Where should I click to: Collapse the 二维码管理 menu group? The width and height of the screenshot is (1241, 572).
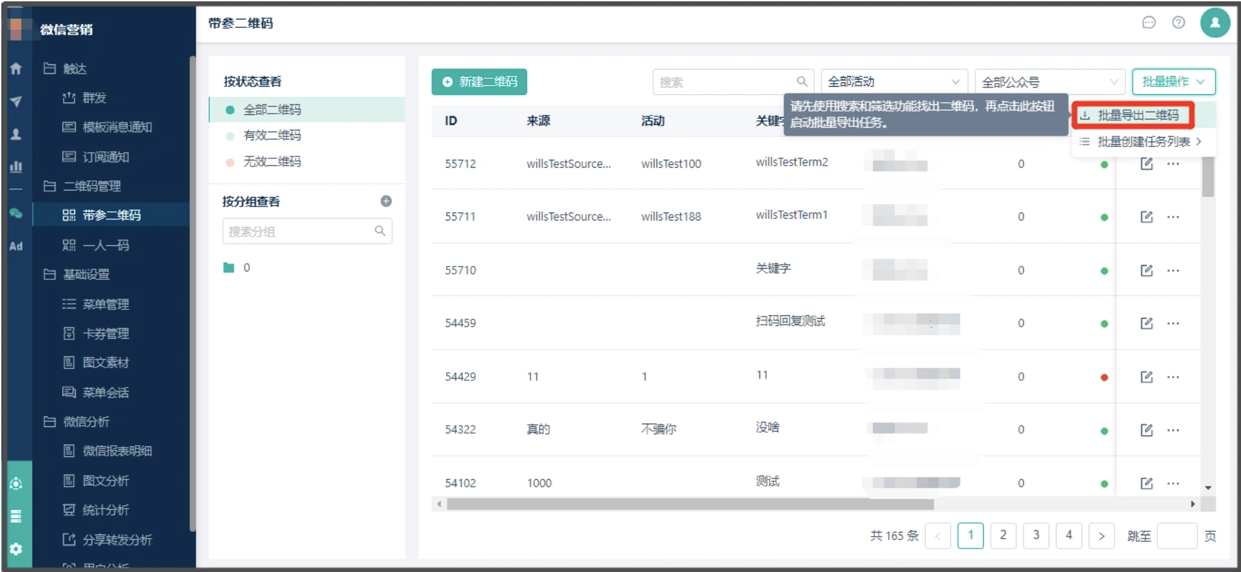tap(82, 186)
